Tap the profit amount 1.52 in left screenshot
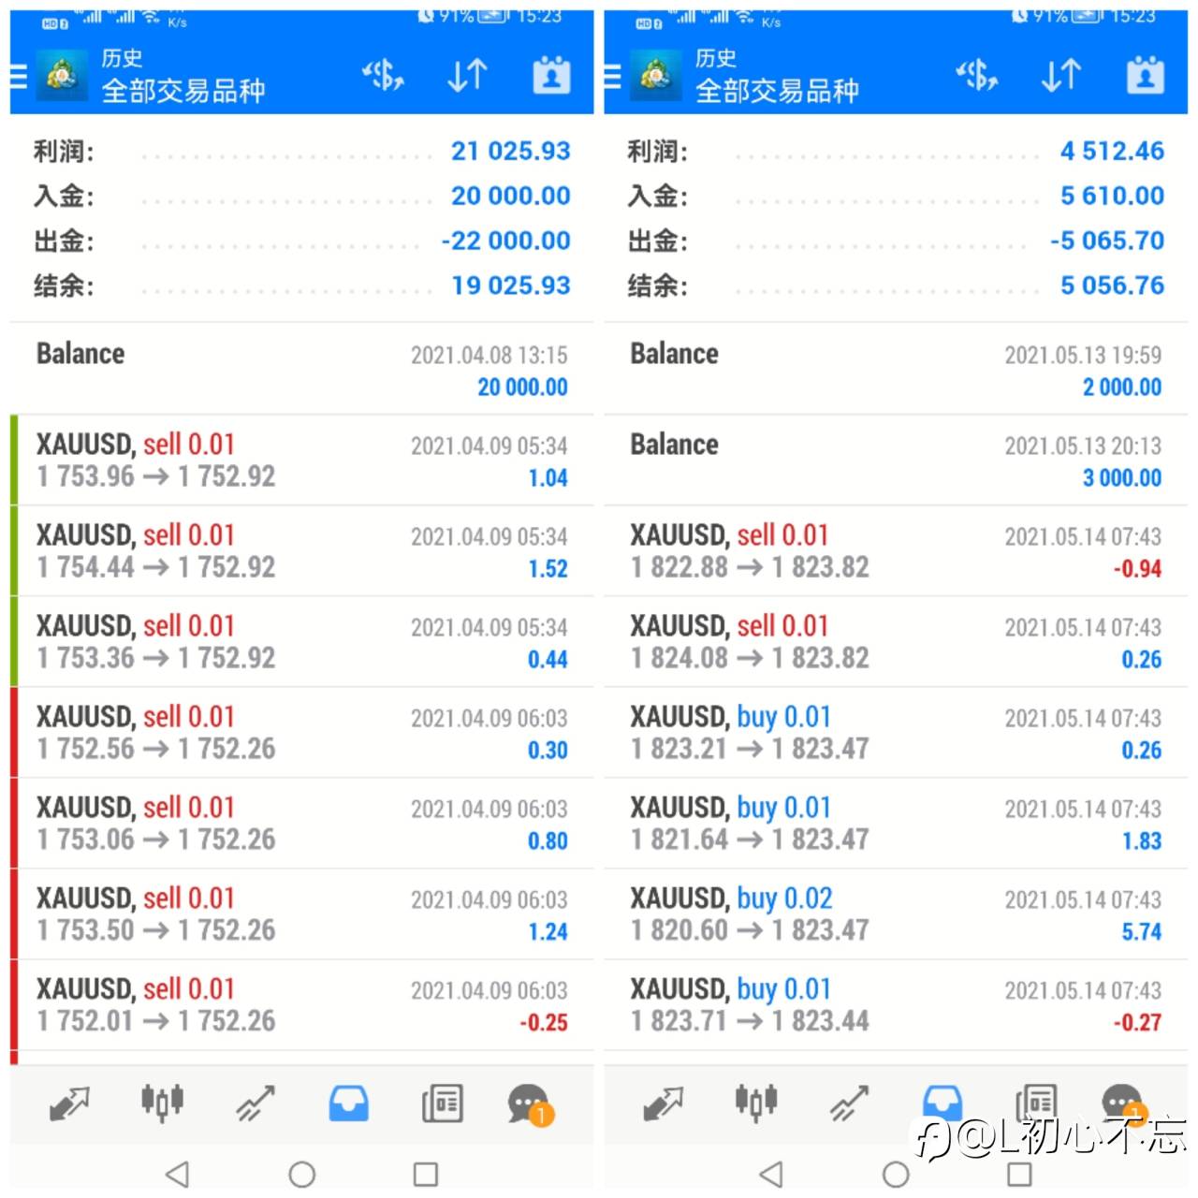This screenshot has width=1198, height=1198. [548, 568]
